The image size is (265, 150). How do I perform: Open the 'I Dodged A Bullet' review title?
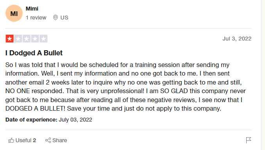(34, 53)
